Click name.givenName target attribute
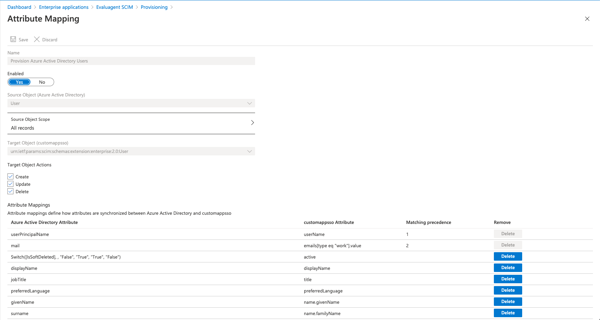This screenshot has width=600, height=320. [x=322, y=302]
